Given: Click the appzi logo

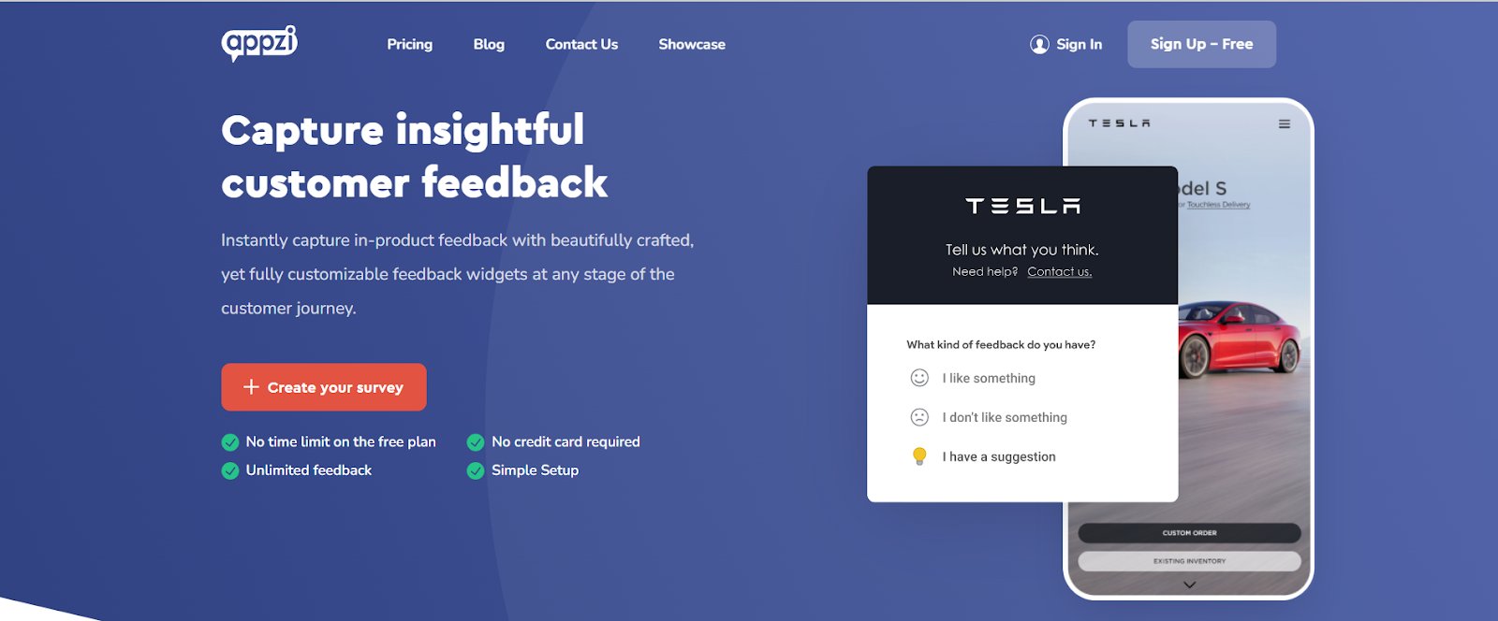Looking at the screenshot, I should (x=259, y=43).
